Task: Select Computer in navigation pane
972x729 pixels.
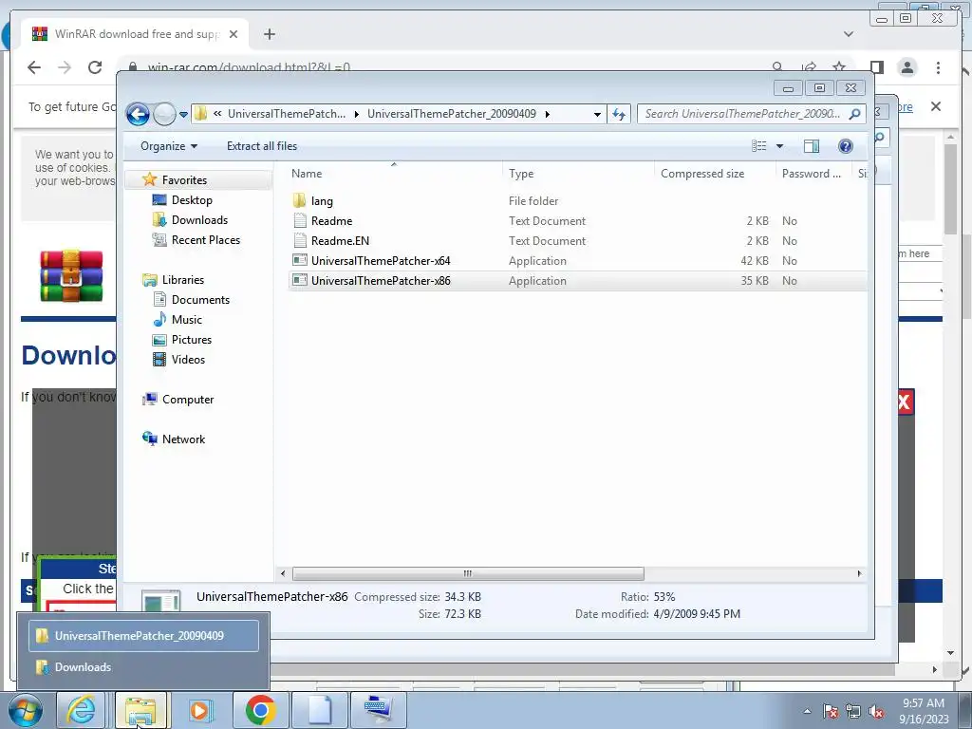Action: point(187,400)
